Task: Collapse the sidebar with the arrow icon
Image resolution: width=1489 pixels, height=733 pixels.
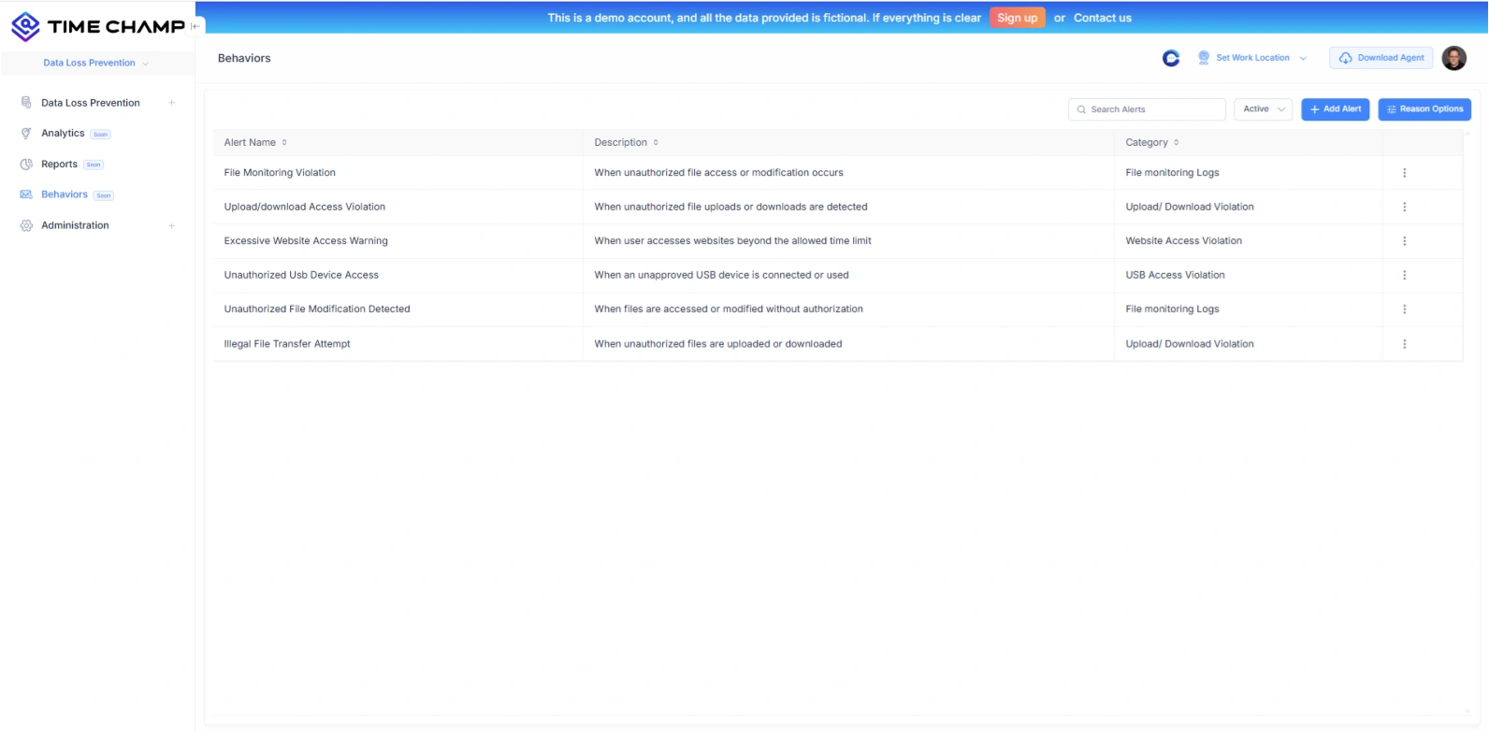Action: coord(195,26)
